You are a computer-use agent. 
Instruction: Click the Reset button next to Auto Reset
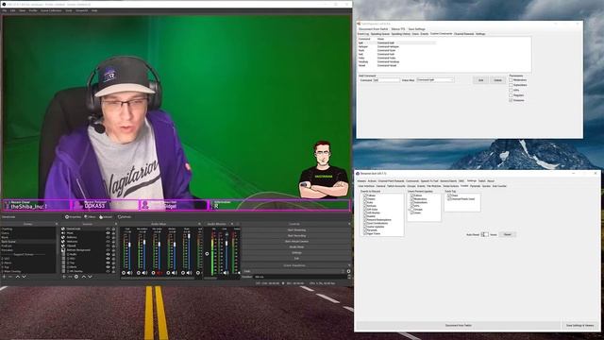508,234
